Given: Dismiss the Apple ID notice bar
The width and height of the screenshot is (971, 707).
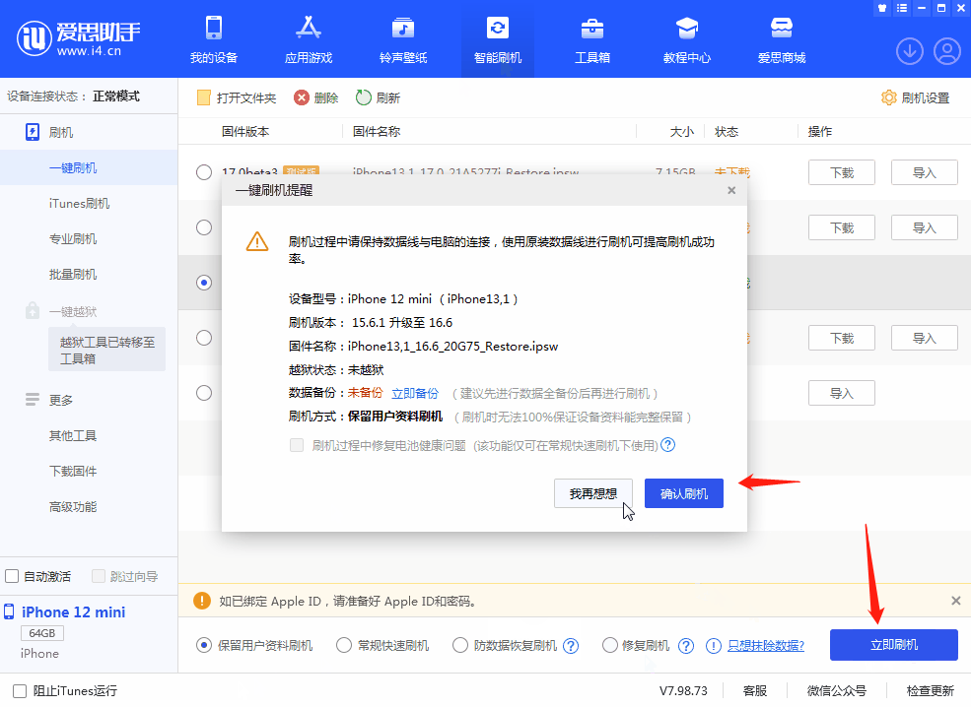Looking at the screenshot, I should (955, 600).
